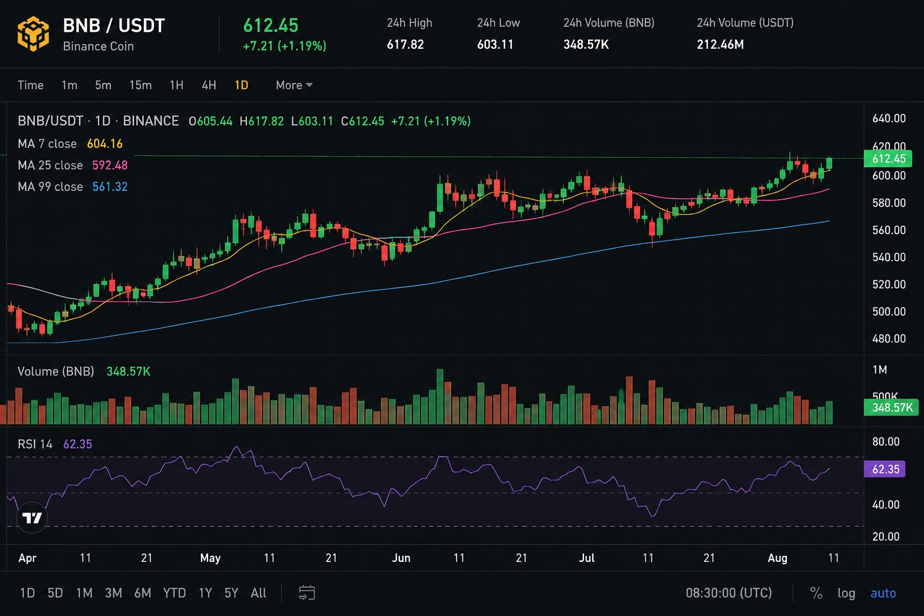924x616 pixels.
Task: Click the O605.44 open value
Action: [211, 121]
